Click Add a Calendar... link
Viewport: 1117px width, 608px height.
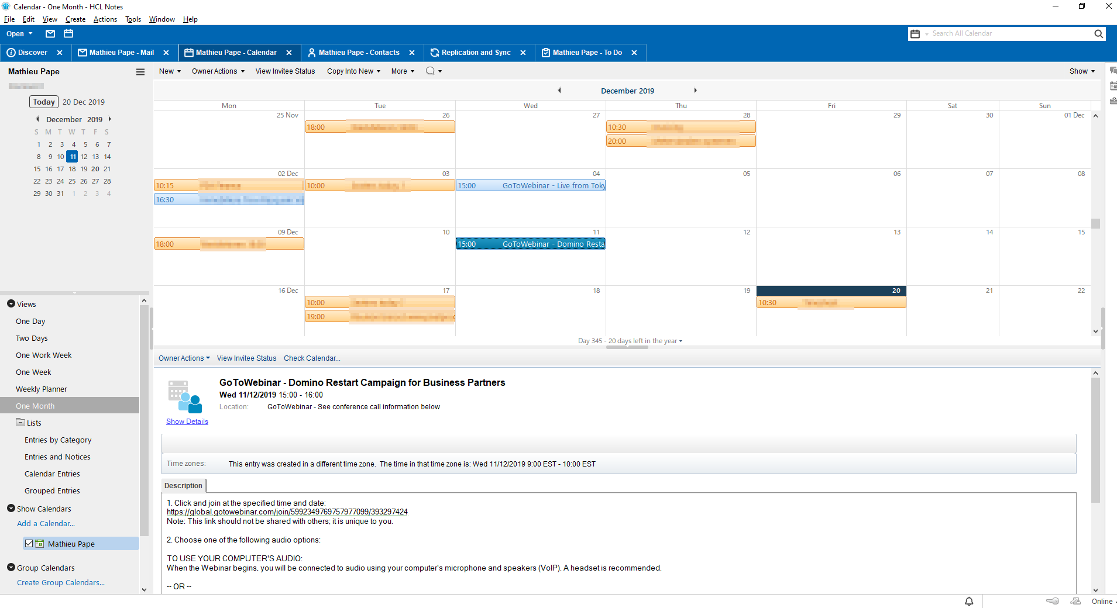(x=46, y=524)
